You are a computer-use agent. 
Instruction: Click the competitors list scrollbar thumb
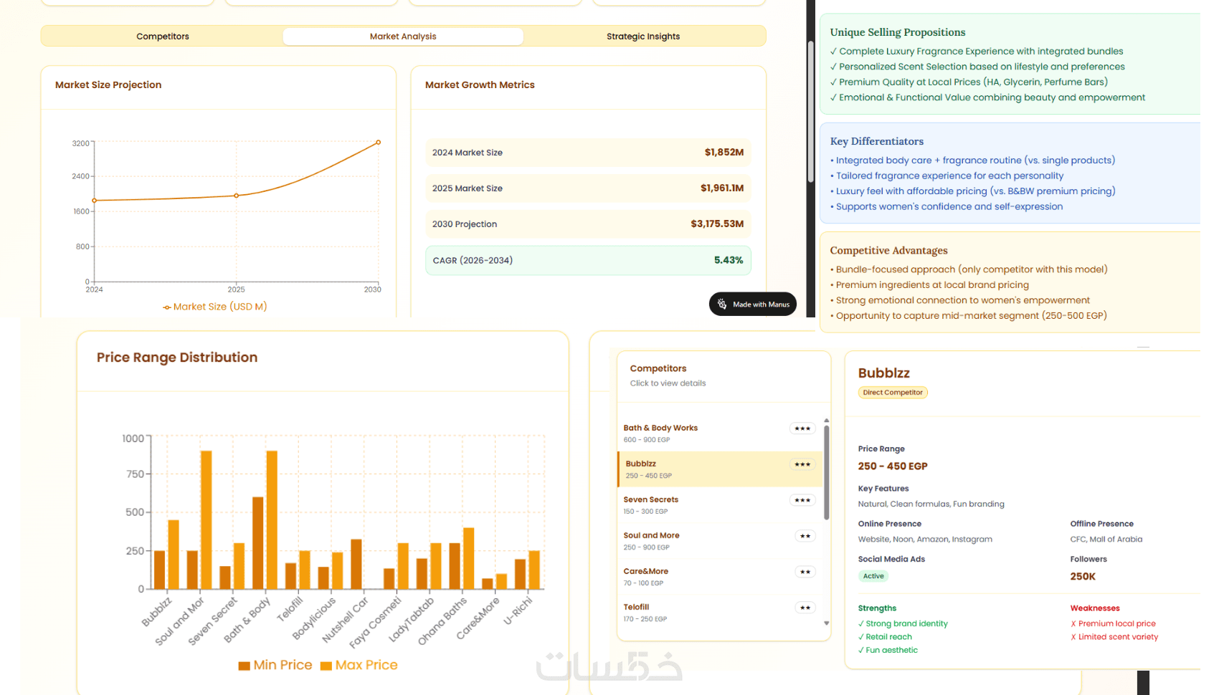827,473
